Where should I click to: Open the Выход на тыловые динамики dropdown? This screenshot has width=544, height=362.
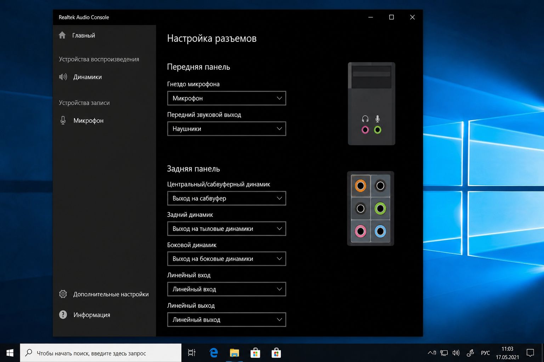(227, 229)
